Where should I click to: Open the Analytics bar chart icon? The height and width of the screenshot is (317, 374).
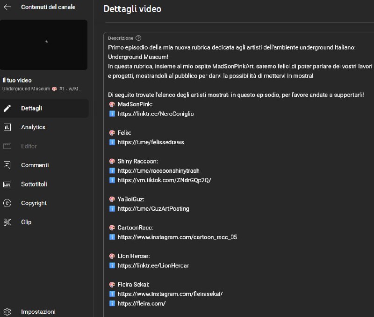pos(7,127)
